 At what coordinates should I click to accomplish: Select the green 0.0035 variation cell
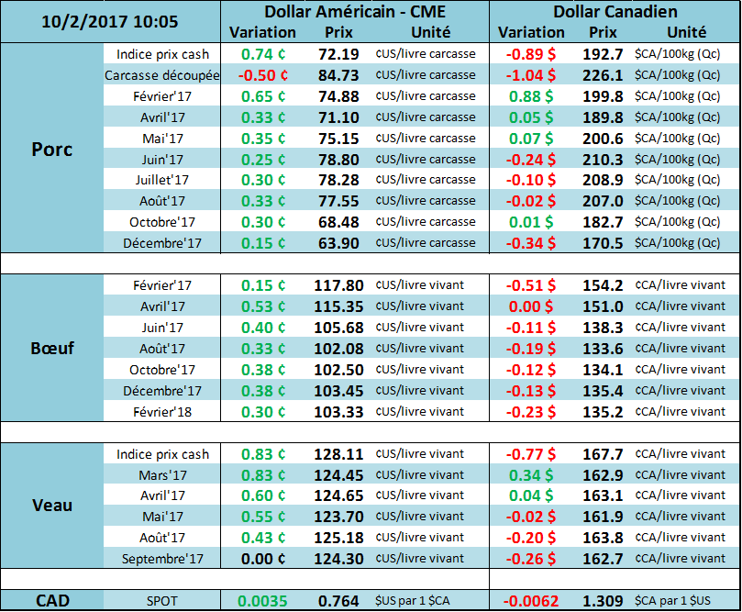262,601
